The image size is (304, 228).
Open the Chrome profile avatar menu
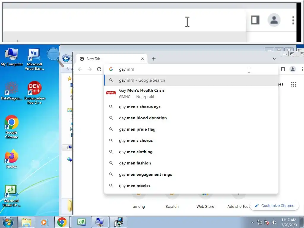(x=292, y=69)
